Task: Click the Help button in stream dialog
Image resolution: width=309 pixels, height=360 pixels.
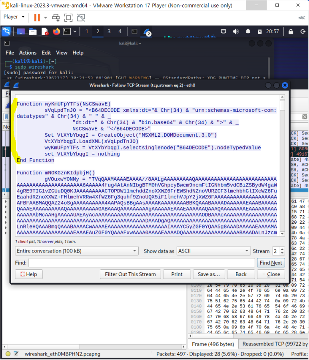Action: coord(29,274)
